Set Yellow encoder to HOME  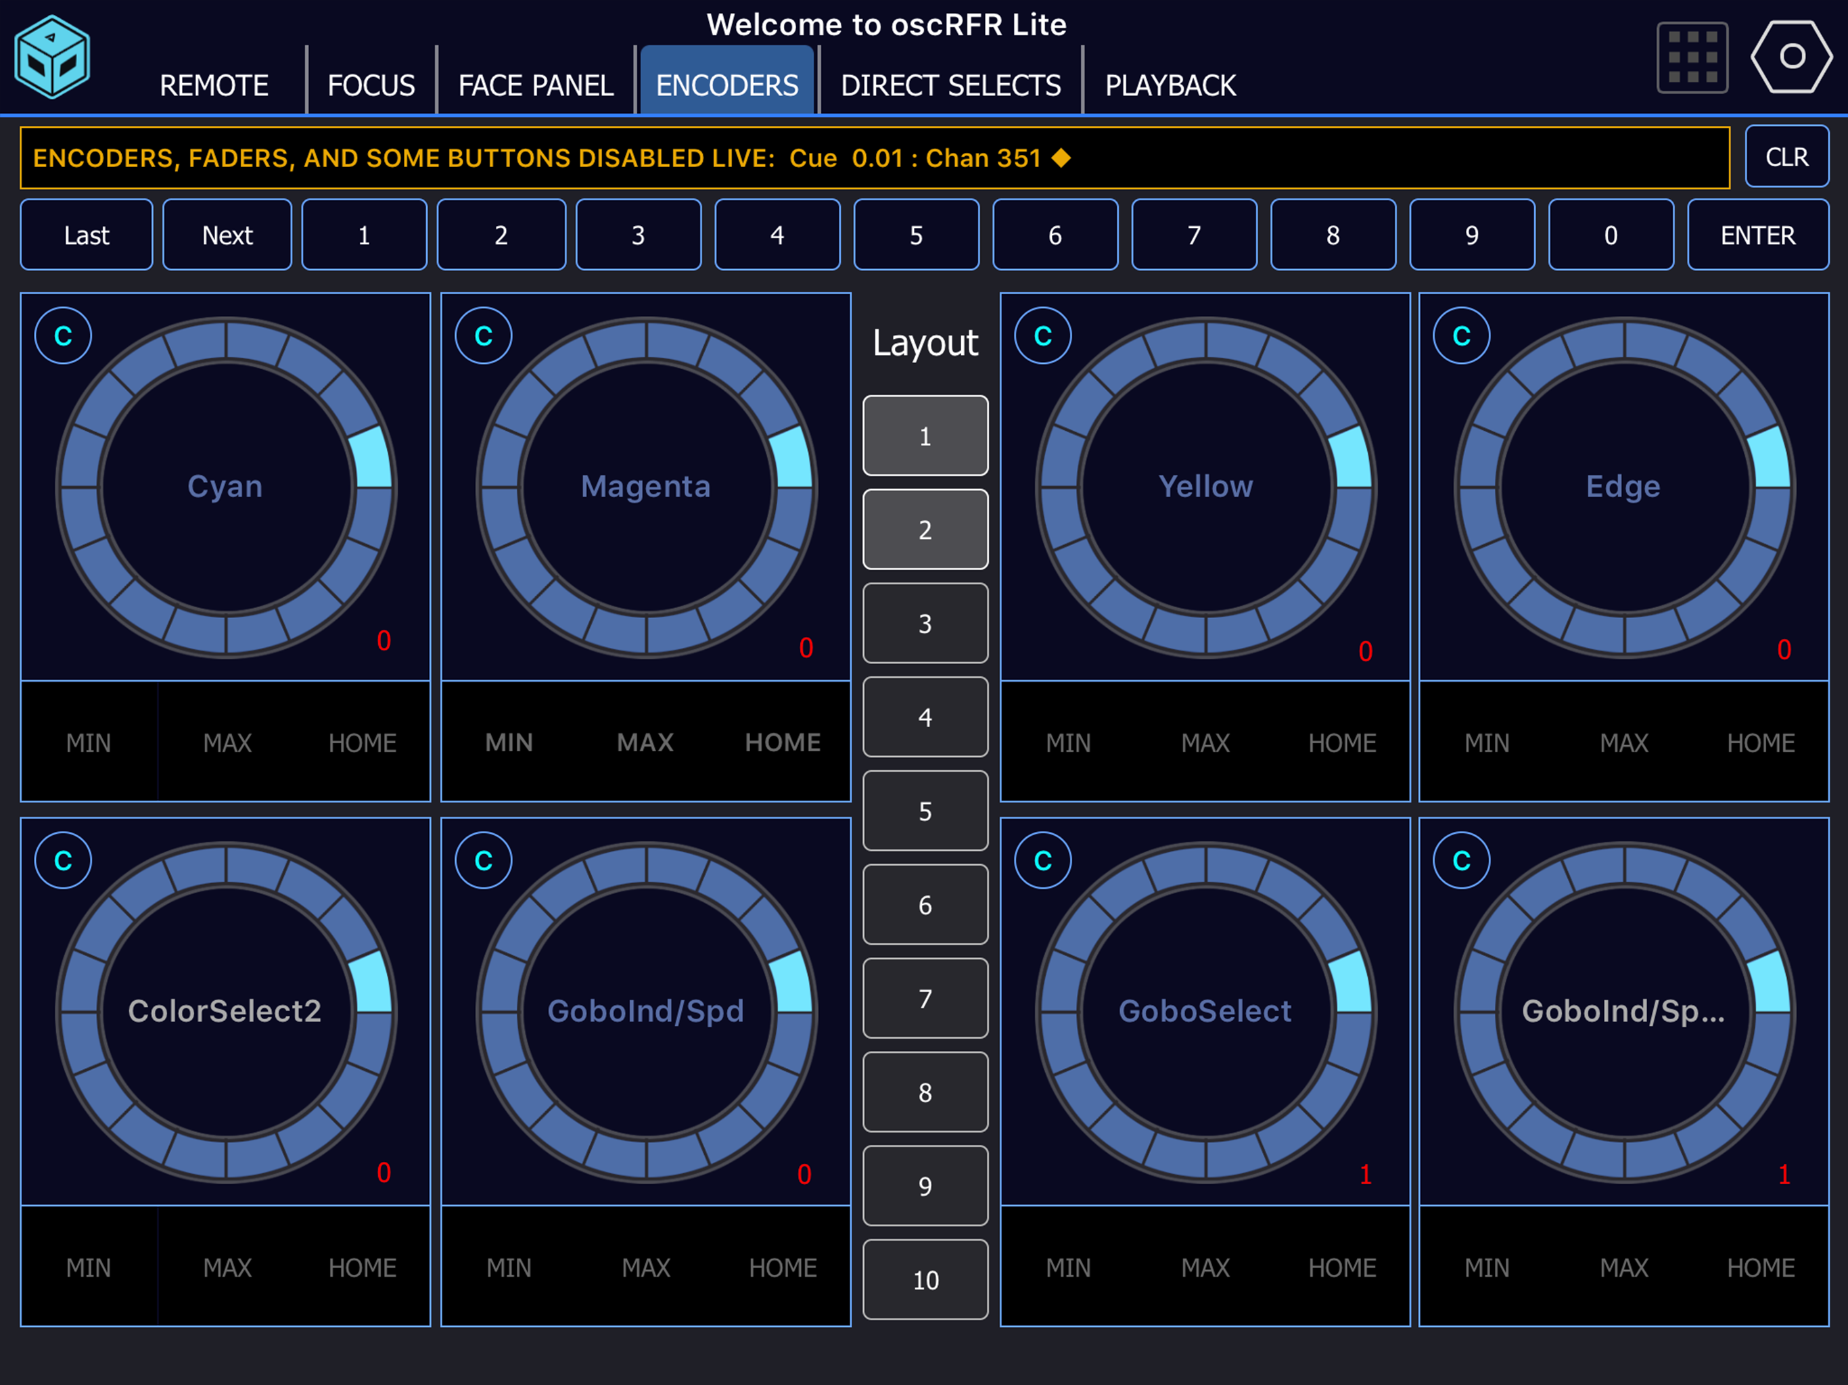point(1342,743)
